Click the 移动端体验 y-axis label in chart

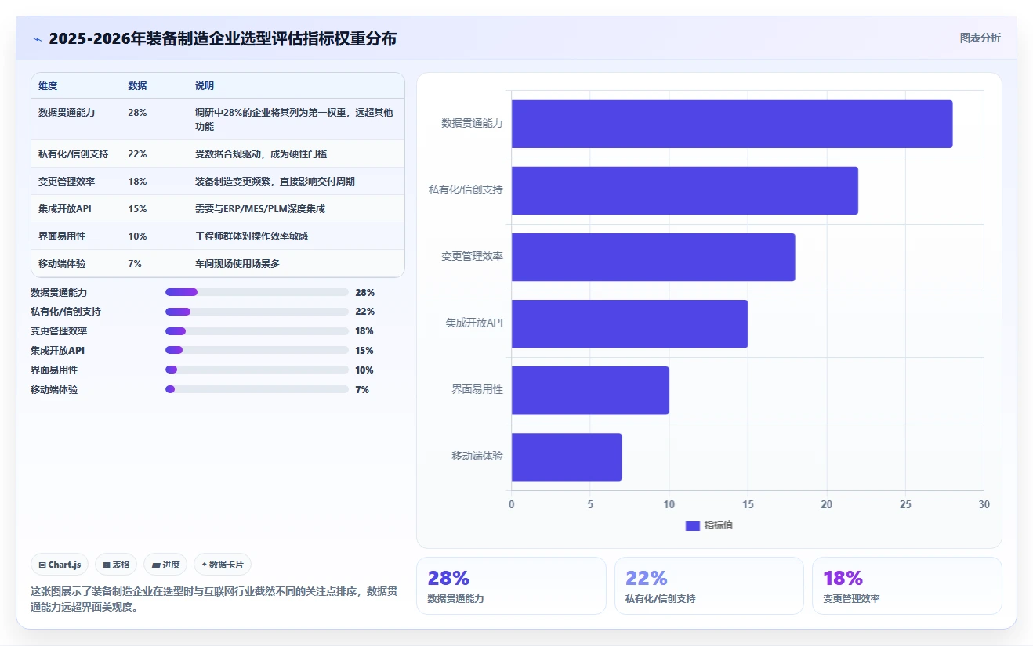coord(477,457)
